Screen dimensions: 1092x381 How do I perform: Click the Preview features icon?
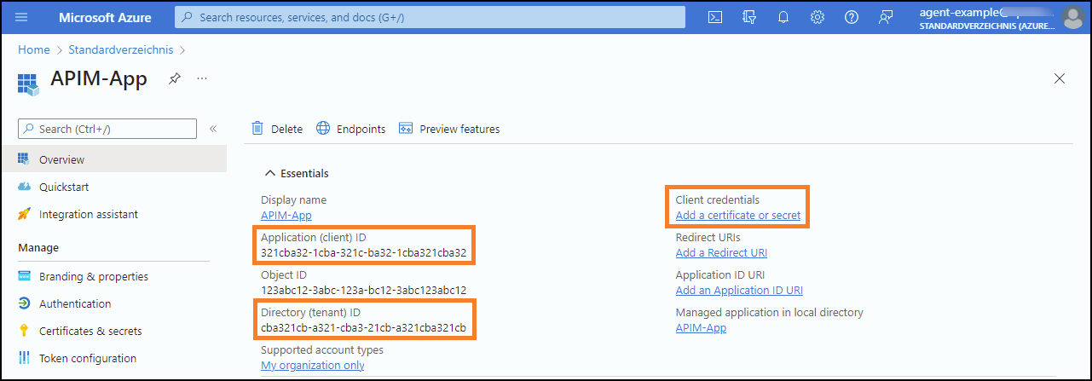pyautogui.click(x=406, y=129)
